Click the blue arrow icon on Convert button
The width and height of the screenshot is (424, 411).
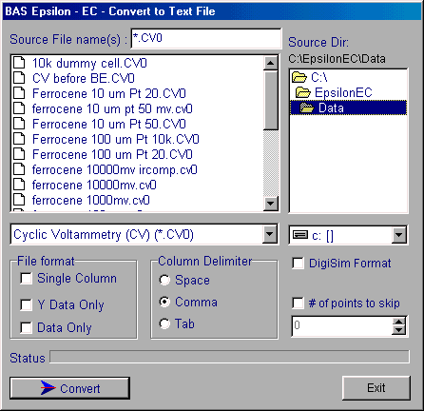[x=48, y=387]
